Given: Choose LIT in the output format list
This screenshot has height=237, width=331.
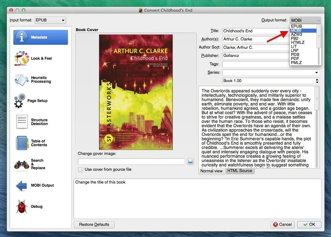Looking at the screenshot, I should (x=303, y=47).
